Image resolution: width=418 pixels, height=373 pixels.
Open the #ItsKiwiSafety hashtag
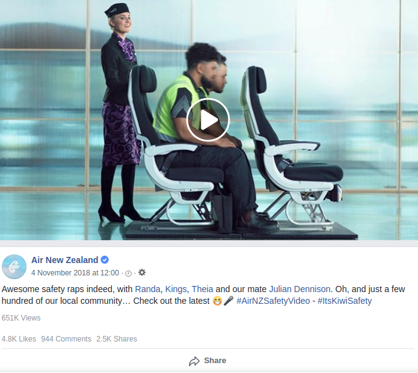pos(345,301)
